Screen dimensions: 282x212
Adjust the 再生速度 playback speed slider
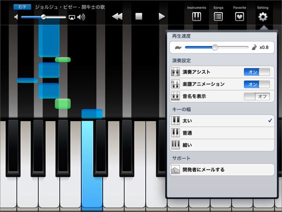[x=215, y=48]
